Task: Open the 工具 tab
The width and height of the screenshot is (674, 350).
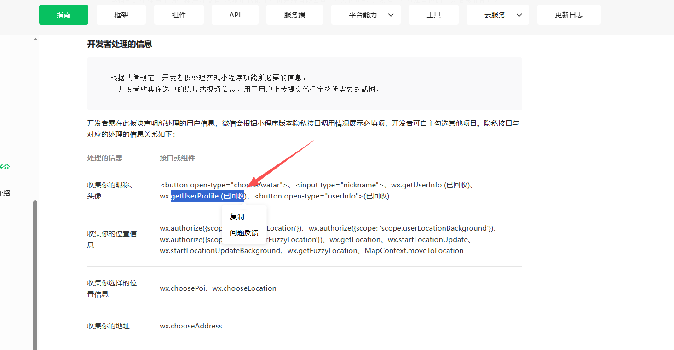Action: (x=433, y=15)
